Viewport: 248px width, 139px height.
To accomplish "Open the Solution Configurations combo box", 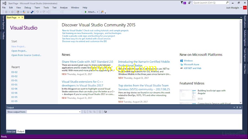I will click(x=56, y=12).
